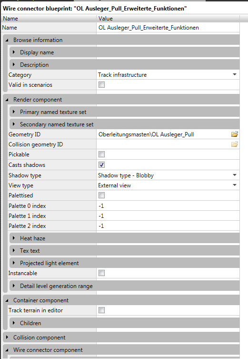Check Track terrain in editor box
Screen dimensions: 248x359
pyautogui.click(x=101, y=310)
